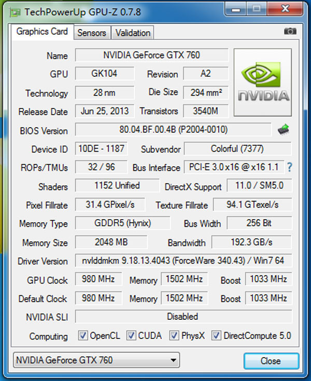Click the DirectX Support field 11.0 / SM5.0
311x381 pixels.
(x=259, y=186)
